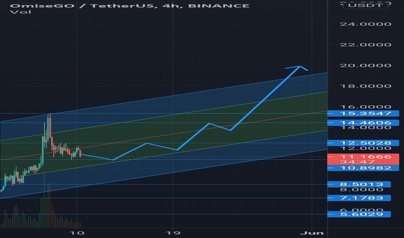Screen dimensions: 404x238
Task: Click the Vol indicator label
Action: pos(20,12)
